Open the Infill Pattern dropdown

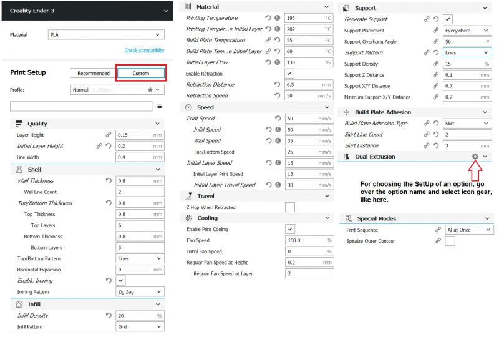[140, 326]
